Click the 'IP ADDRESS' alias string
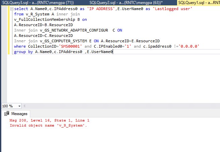220x152 pixels. (x=101, y=9)
